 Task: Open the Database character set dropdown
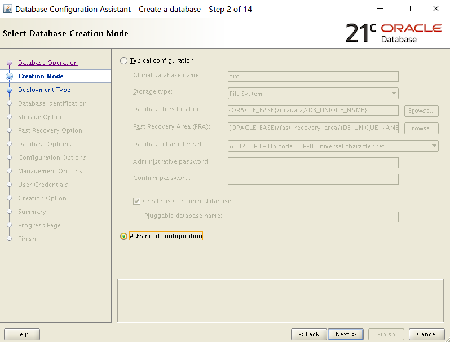434,146
